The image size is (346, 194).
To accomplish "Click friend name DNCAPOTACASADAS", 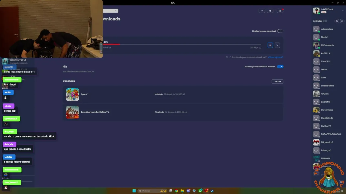I will click(x=331, y=134).
